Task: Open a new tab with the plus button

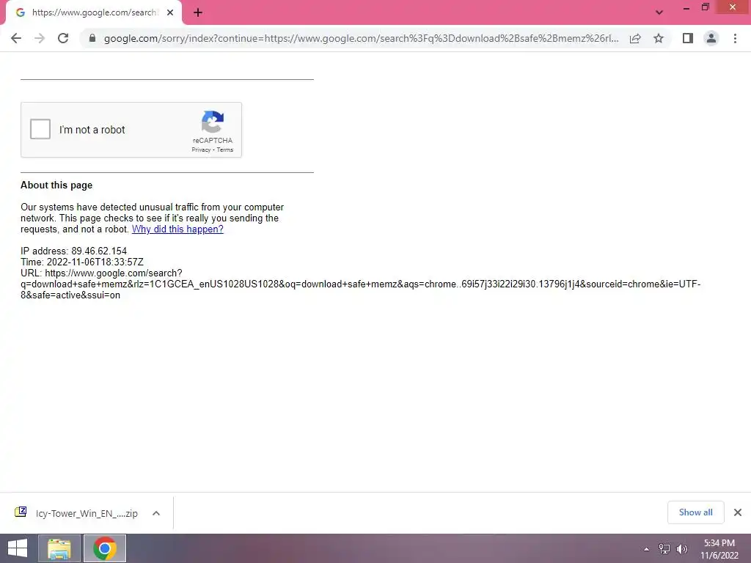Action: click(198, 13)
